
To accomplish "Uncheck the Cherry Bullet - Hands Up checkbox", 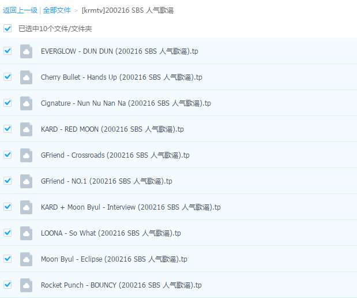I will point(7,77).
